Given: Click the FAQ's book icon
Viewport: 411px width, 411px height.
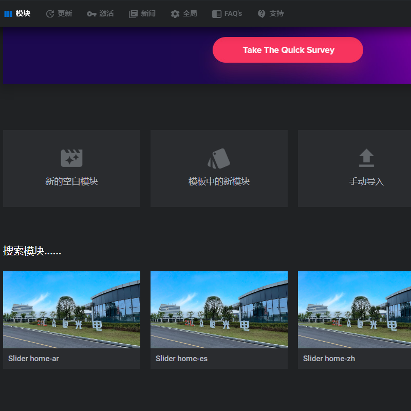Looking at the screenshot, I should click(x=216, y=14).
